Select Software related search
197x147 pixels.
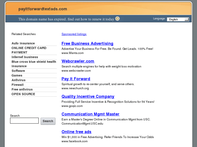click(x=18, y=71)
